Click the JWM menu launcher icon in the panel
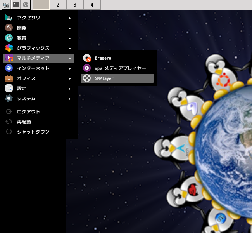This screenshot has height=233, width=252. (x=6, y=5)
